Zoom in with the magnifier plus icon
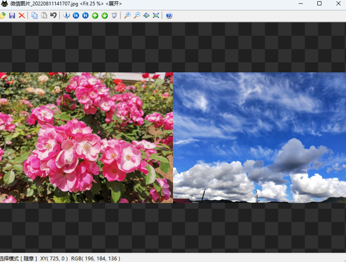Viewport: 346px width, 262px height. coord(127,15)
